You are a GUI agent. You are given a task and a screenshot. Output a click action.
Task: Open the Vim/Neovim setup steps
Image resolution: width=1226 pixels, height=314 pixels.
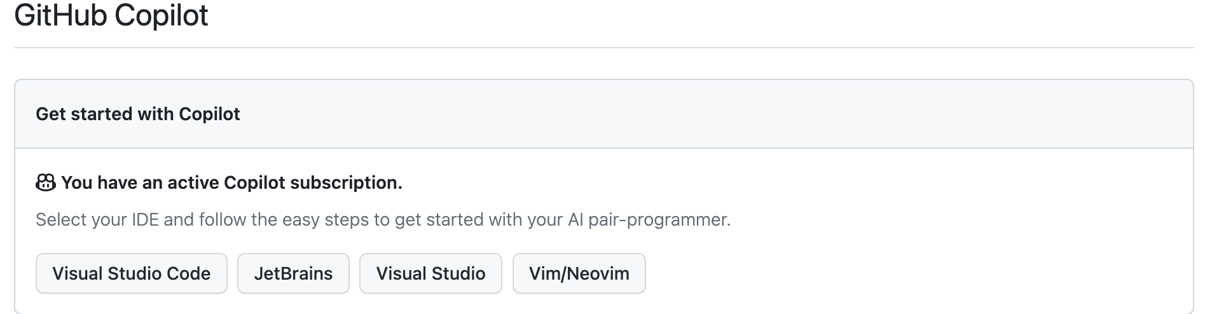point(579,273)
